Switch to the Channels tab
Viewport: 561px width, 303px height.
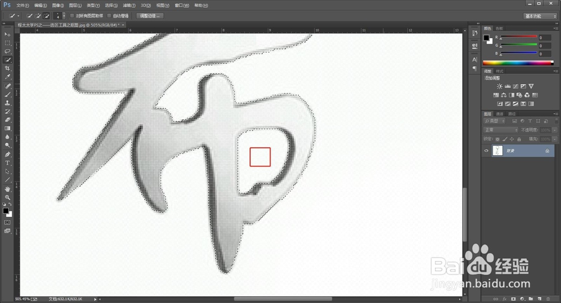tap(500, 114)
